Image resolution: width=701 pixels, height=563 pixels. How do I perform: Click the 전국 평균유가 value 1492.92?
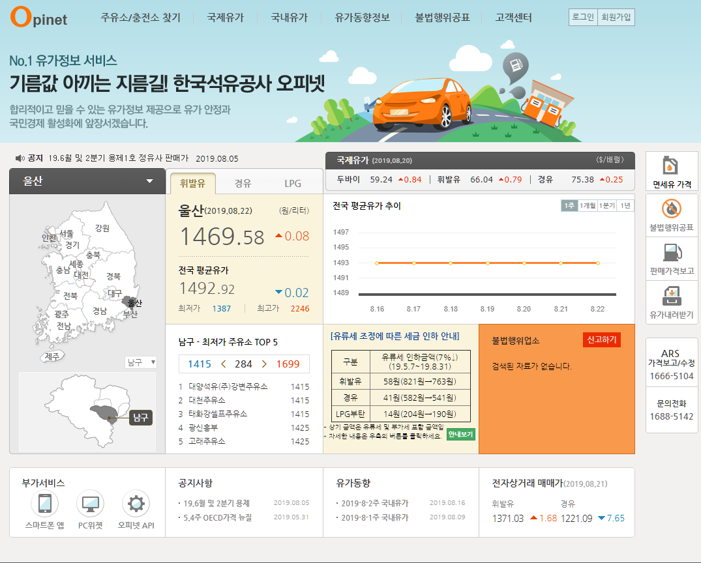coord(207,289)
